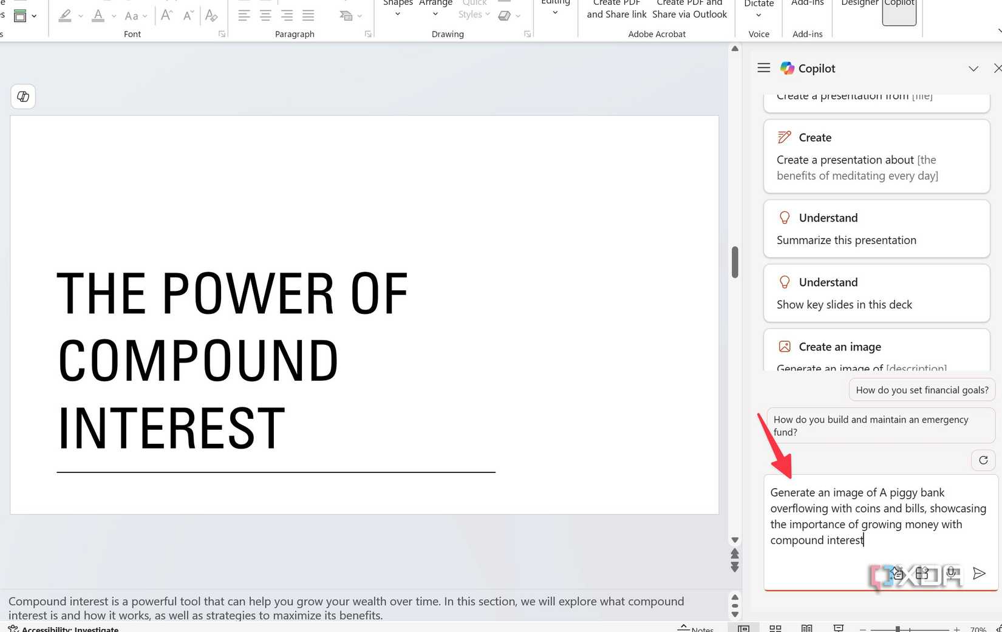The image size is (1002, 632).
Task: Select Show key slides in this deck
Action: 877,293
